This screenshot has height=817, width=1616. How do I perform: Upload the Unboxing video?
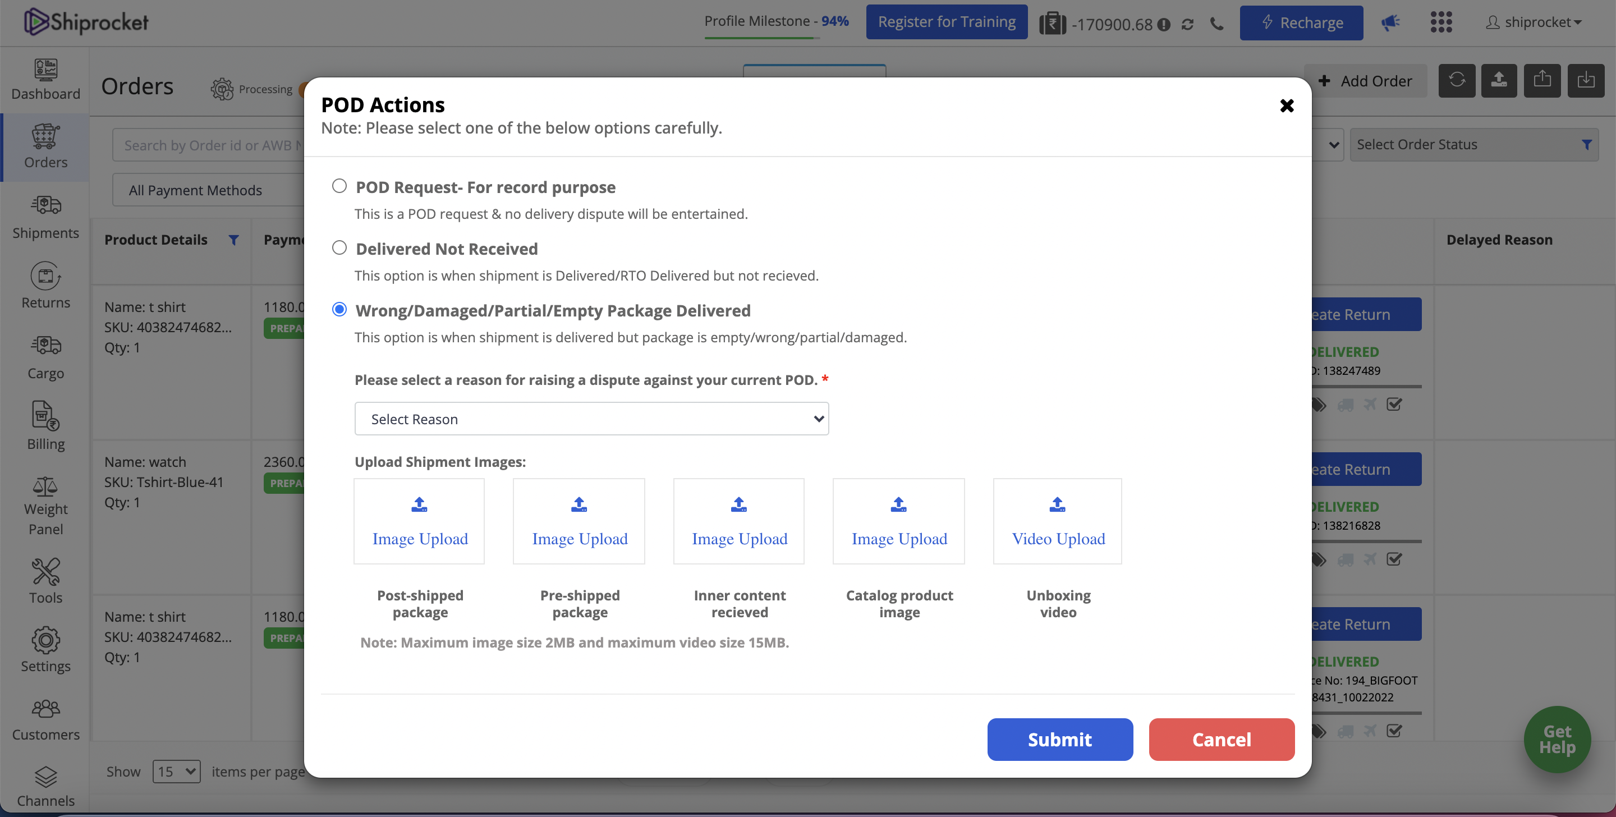click(x=1058, y=521)
